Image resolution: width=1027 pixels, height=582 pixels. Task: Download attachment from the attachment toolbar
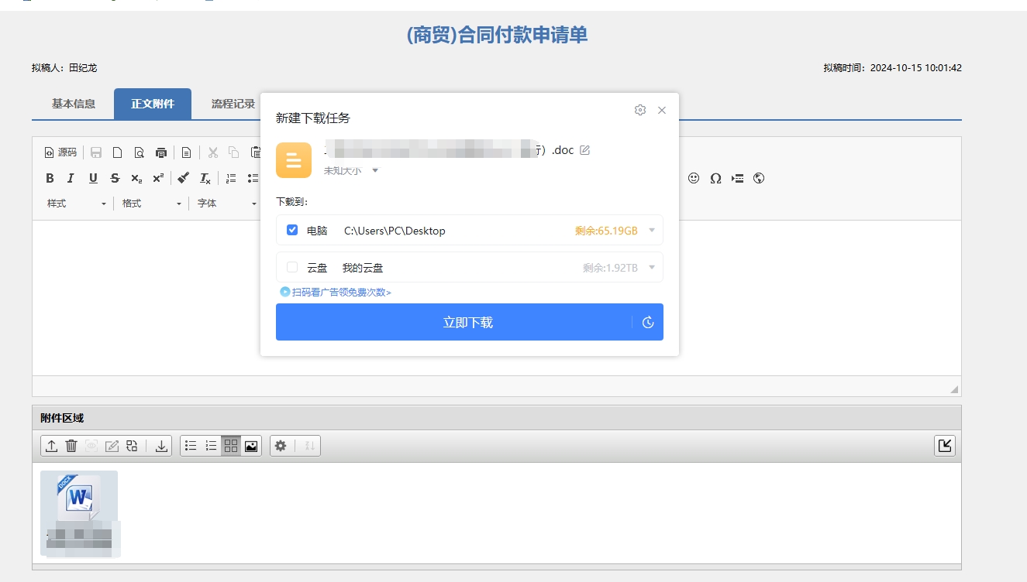(x=161, y=446)
